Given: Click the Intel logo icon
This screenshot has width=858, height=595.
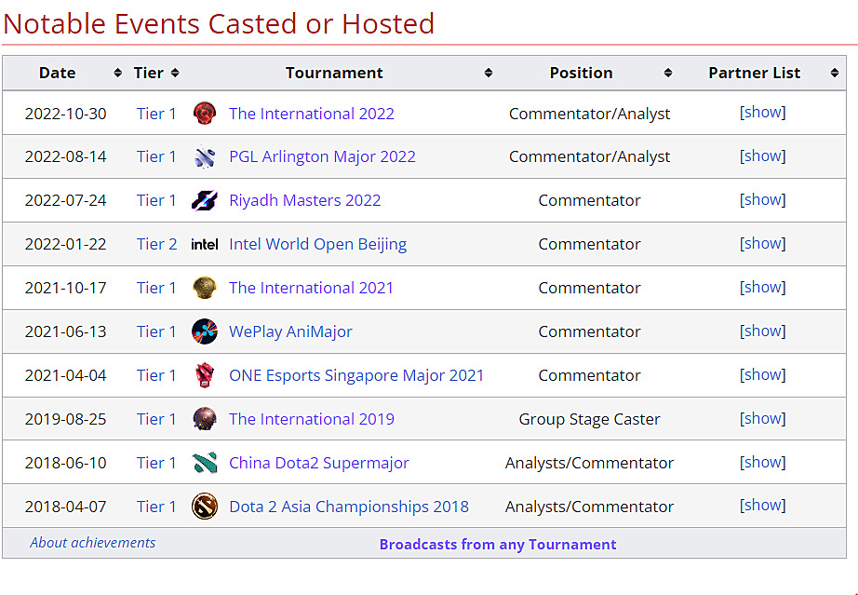Looking at the screenshot, I should (205, 244).
